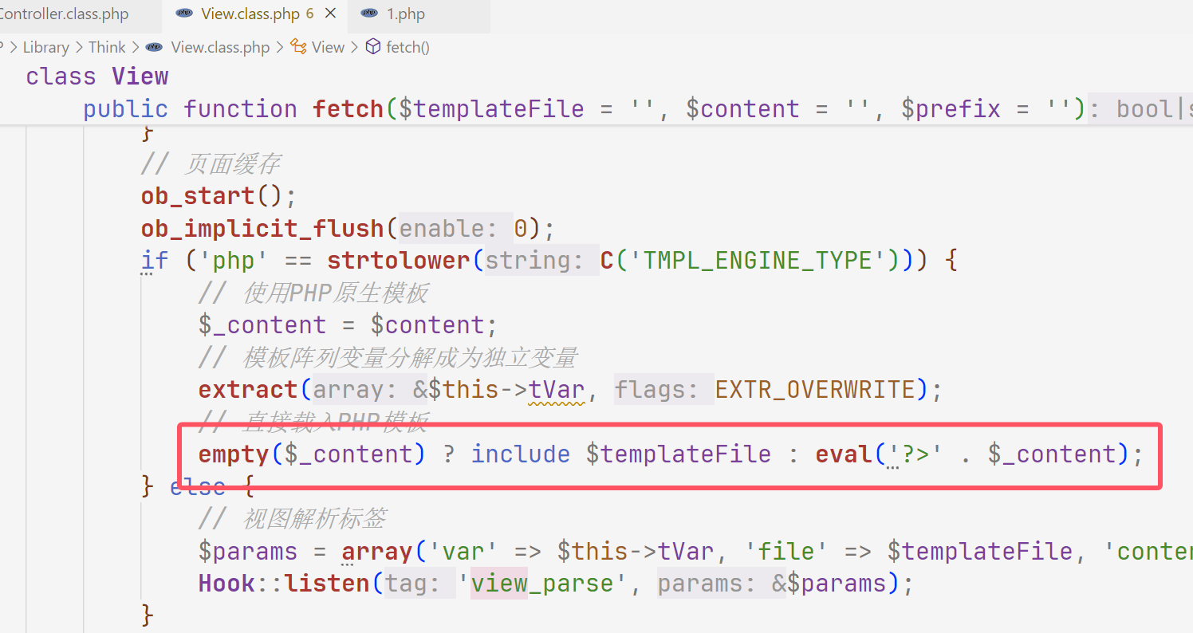The height and width of the screenshot is (633, 1193).
Task: Open the View.class.php breadcrumb dropdown
Action: [220, 47]
